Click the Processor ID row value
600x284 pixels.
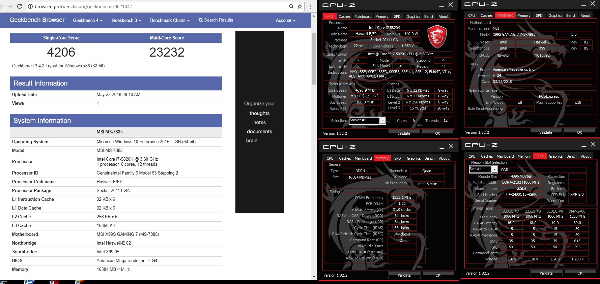tap(137, 173)
